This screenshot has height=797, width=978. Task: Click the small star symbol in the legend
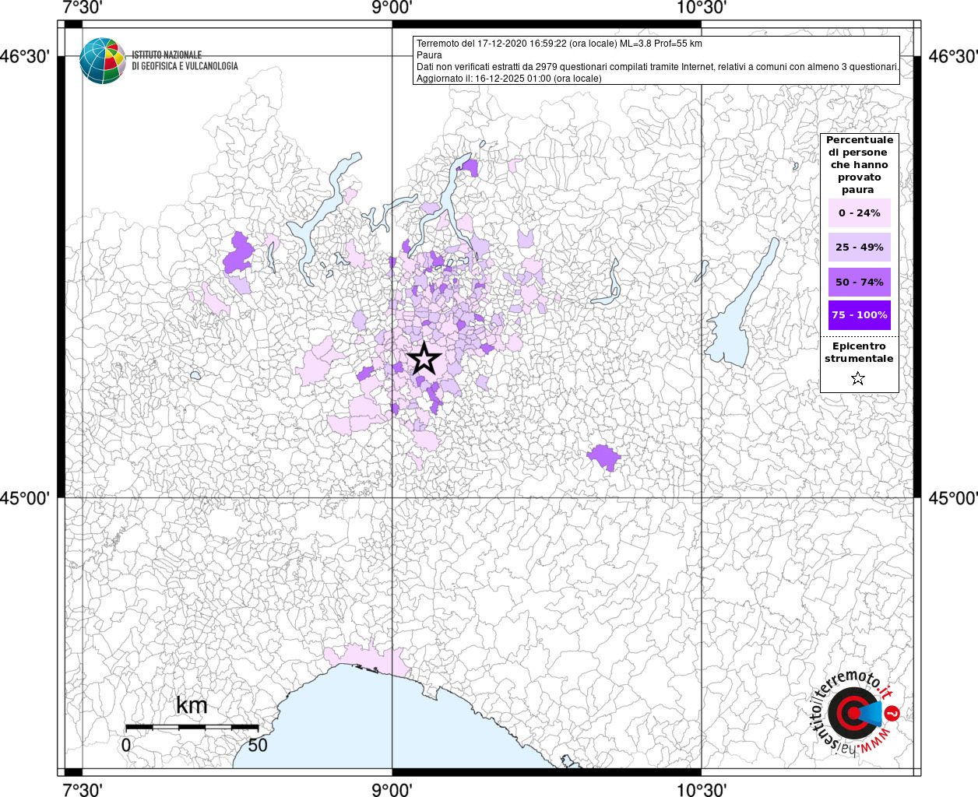pos(858,379)
